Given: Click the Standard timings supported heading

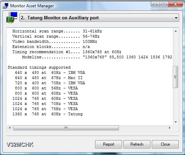Looking at the screenshot, I should pos(39,67).
